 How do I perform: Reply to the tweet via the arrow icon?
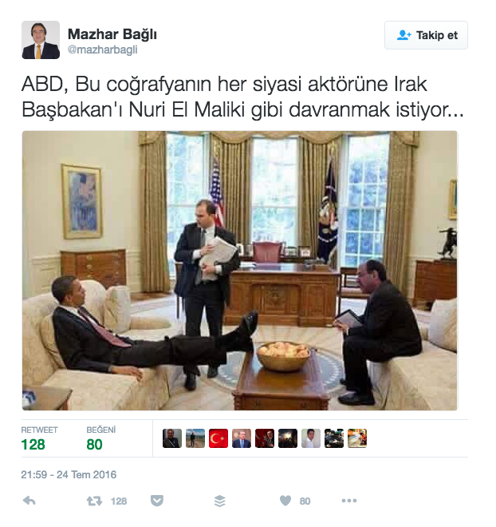(30, 501)
